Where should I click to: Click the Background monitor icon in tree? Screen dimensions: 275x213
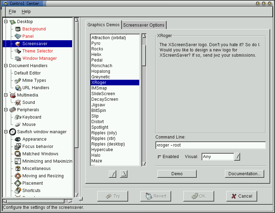[18, 29]
